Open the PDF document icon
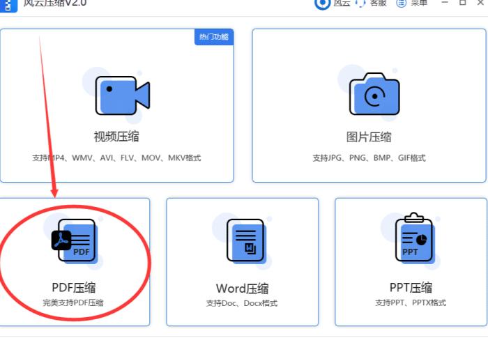This screenshot has width=488, height=338. tap(75, 241)
